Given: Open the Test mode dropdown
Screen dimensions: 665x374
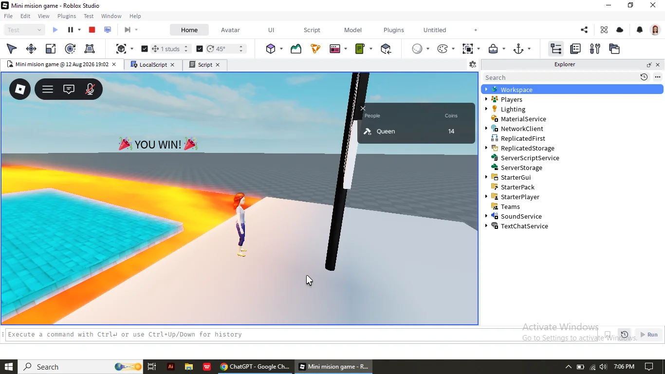Looking at the screenshot, I should 24,30.
